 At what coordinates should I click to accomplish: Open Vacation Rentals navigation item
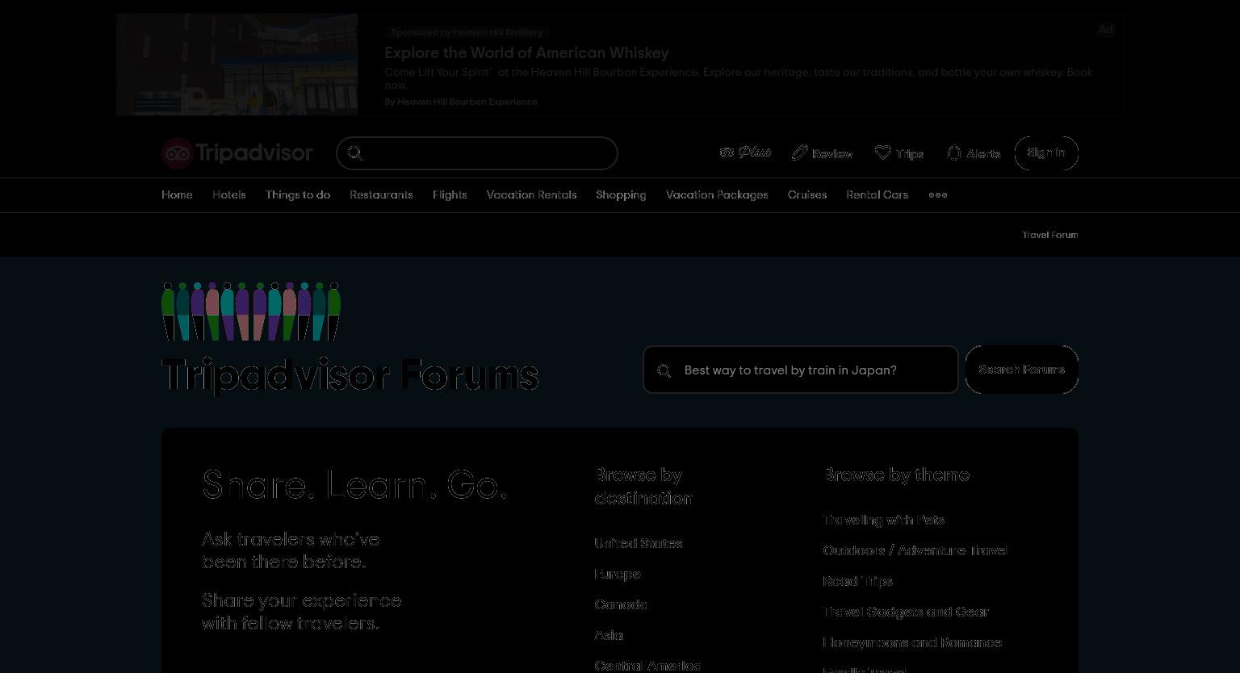[532, 195]
